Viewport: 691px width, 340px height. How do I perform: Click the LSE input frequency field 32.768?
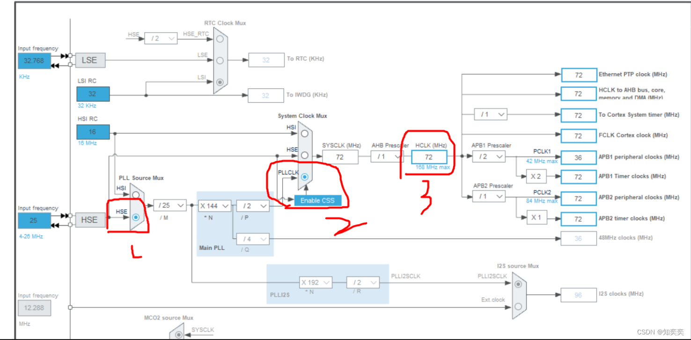point(34,61)
